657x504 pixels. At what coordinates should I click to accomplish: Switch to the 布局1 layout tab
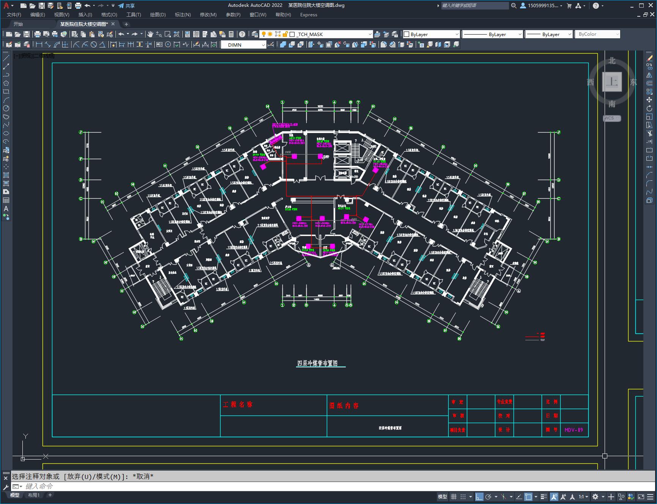34,495
